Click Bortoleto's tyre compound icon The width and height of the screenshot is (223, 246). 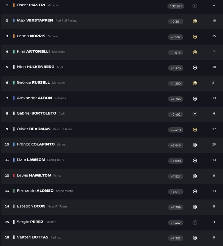pos(195,114)
